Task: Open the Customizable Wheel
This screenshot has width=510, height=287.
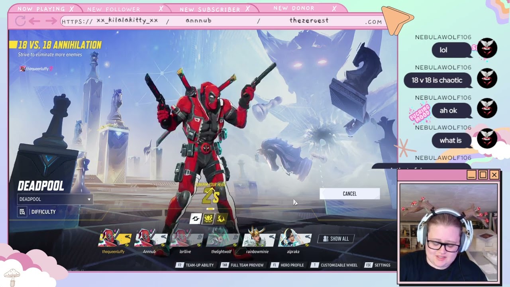Action: pos(333,265)
